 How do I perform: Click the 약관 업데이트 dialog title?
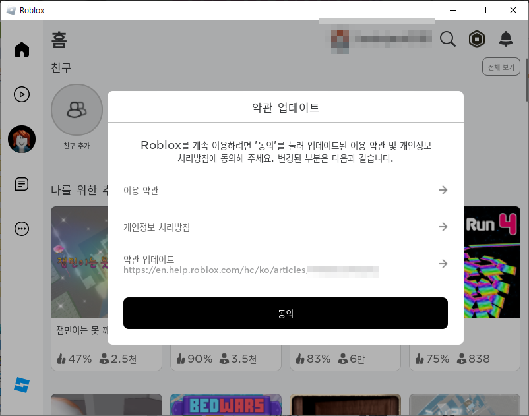pyautogui.click(x=286, y=107)
